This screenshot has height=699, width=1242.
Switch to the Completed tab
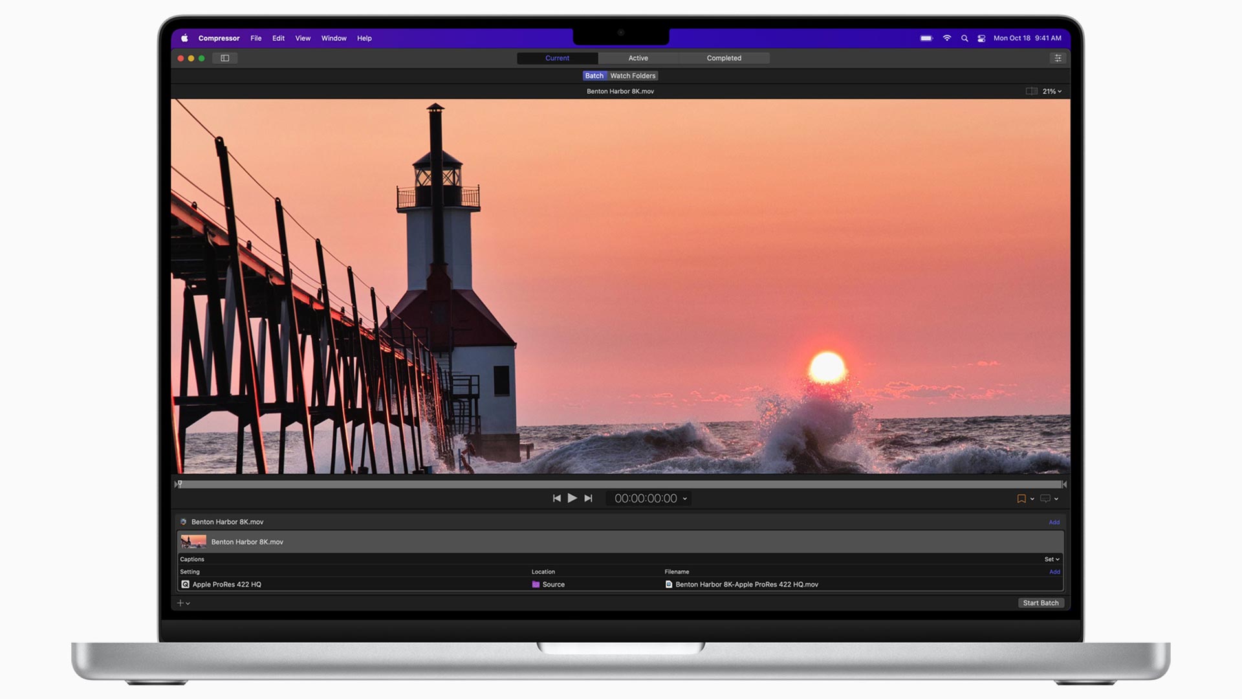pyautogui.click(x=724, y=58)
